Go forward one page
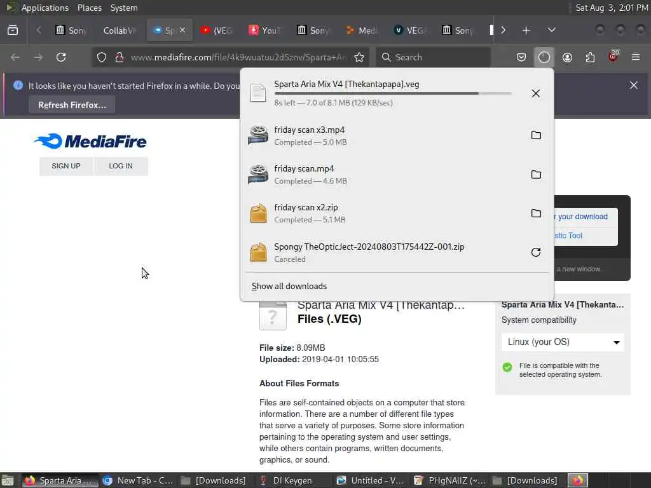 [38, 57]
